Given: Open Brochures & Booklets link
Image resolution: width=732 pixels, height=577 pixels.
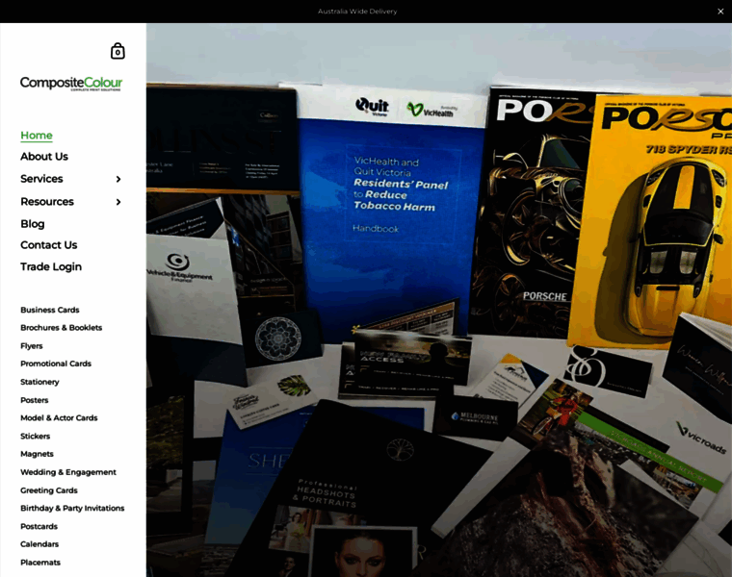Looking at the screenshot, I should pyautogui.click(x=62, y=328).
